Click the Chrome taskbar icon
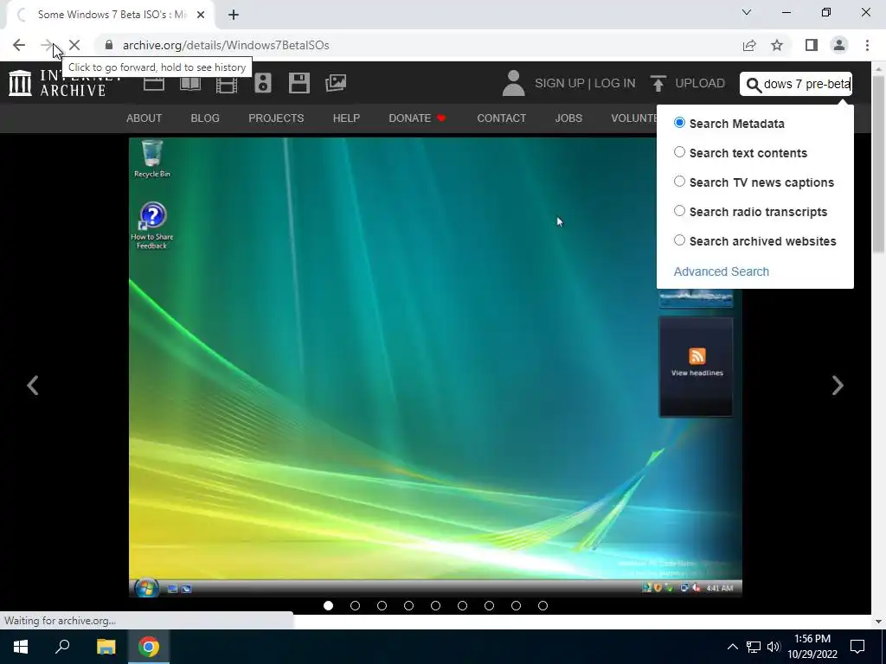 149,647
